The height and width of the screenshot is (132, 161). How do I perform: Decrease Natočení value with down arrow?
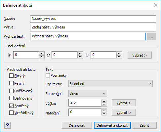pyautogui.click(x=104, y=114)
